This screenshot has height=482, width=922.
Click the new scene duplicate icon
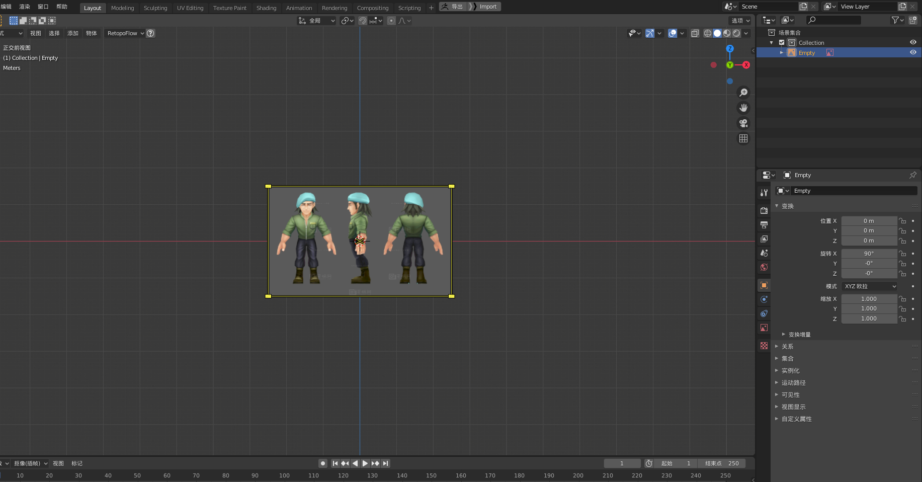point(804,7)
